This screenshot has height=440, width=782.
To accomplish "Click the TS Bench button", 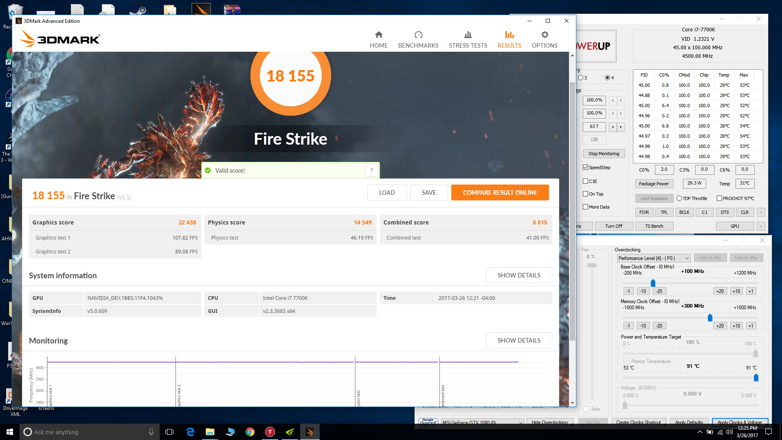I will click(x=654, y=226).
